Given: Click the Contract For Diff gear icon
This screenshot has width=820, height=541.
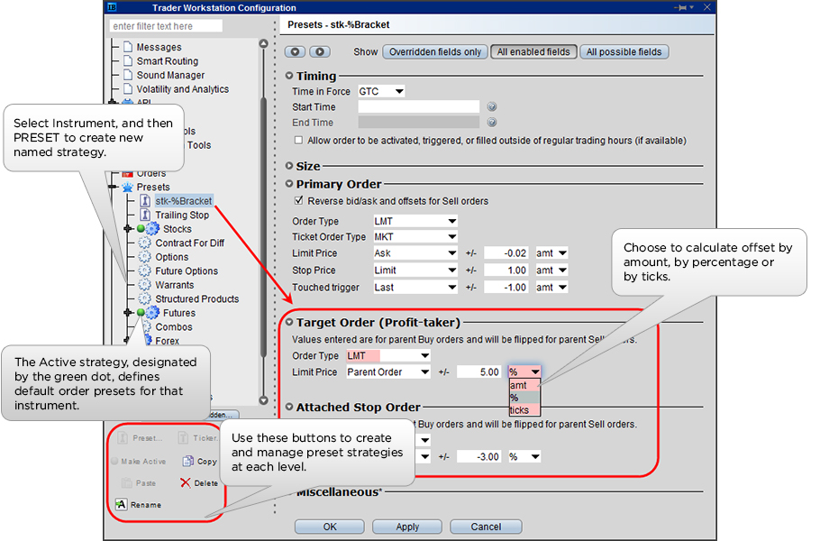Looking at the screenshot, I should click(x=144, y=243).
